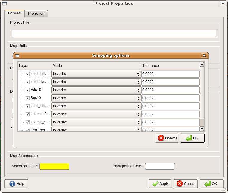Screen dimensions: 228x193
Task: Open Help for Project Properties
Action: click(x=16, y=184)
